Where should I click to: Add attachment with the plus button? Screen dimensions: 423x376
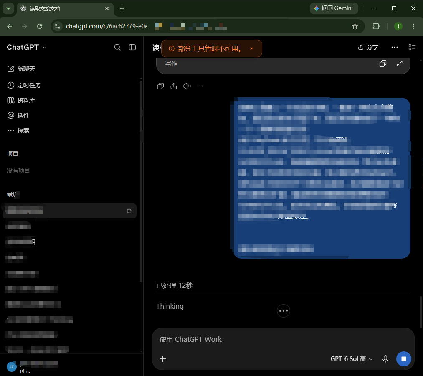point(163,359)
